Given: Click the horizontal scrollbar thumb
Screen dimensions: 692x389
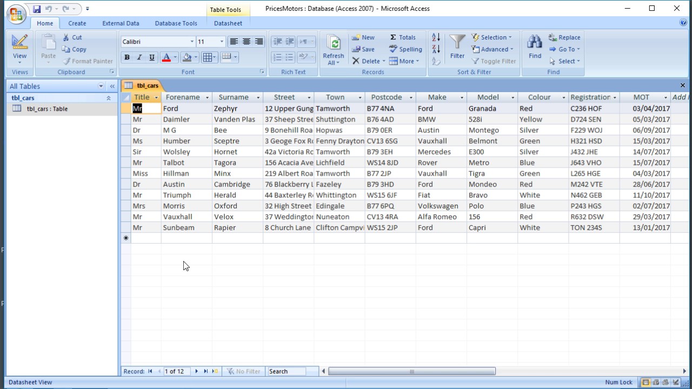Looking at the screenshot, I should pyautogui.click(x=412, y=371).
